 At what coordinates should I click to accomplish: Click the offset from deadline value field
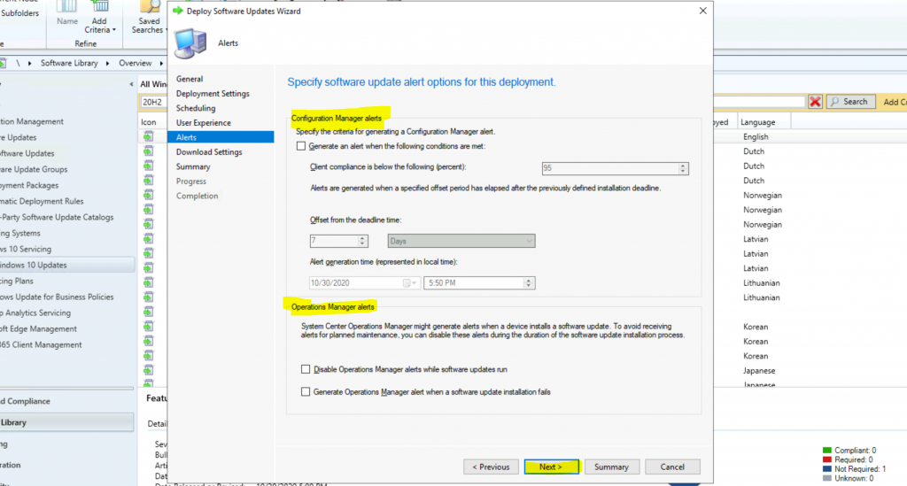coord(334,241)
